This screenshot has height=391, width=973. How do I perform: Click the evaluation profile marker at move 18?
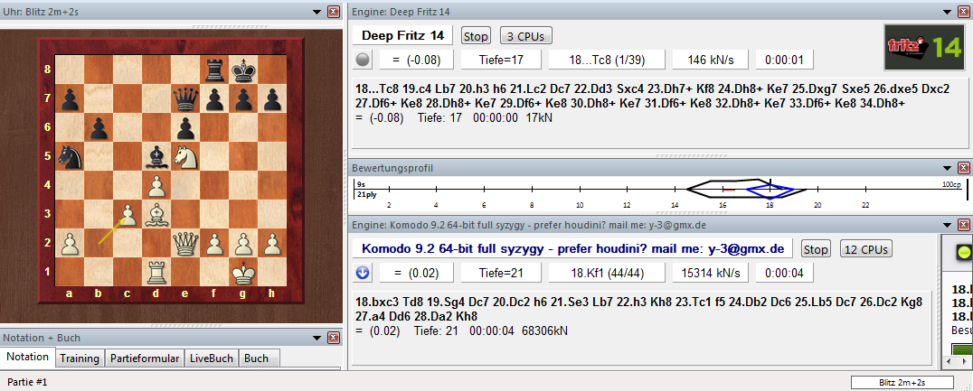click(x=770, y=189)
